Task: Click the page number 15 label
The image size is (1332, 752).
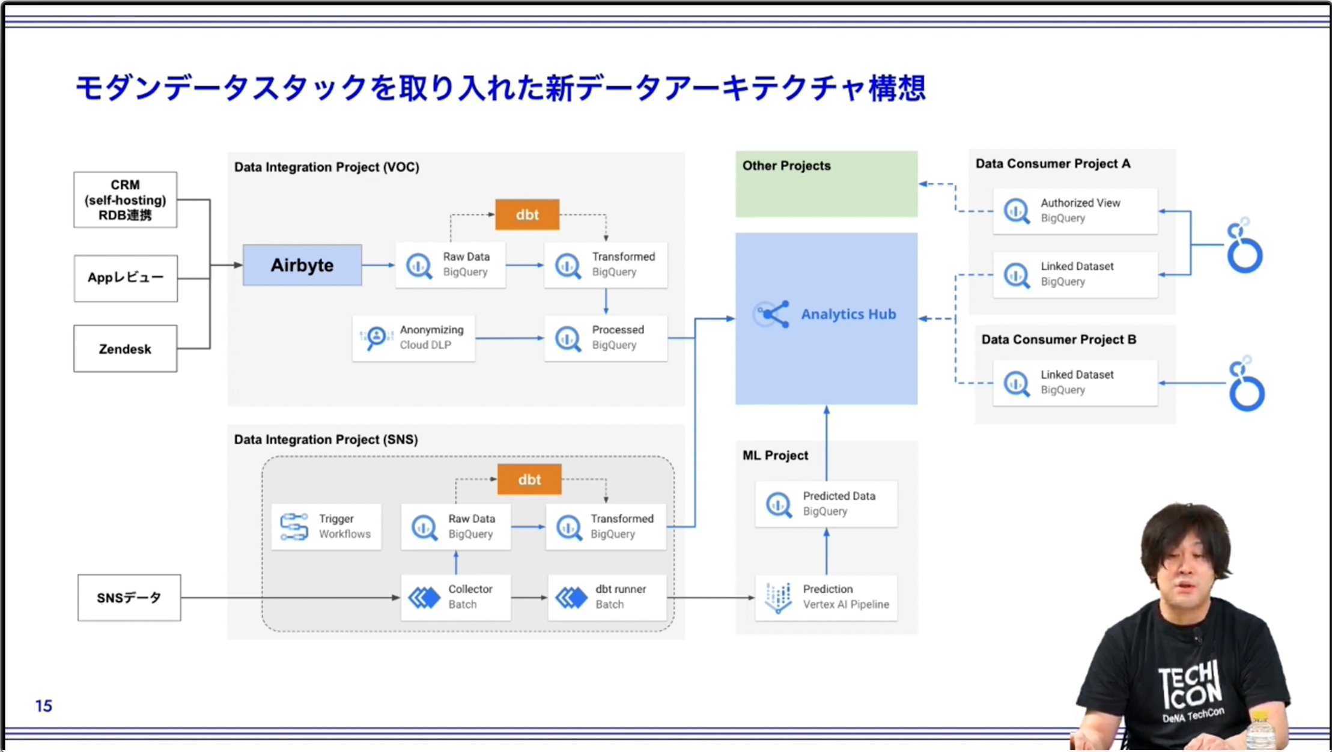Action: coord(43,706)
